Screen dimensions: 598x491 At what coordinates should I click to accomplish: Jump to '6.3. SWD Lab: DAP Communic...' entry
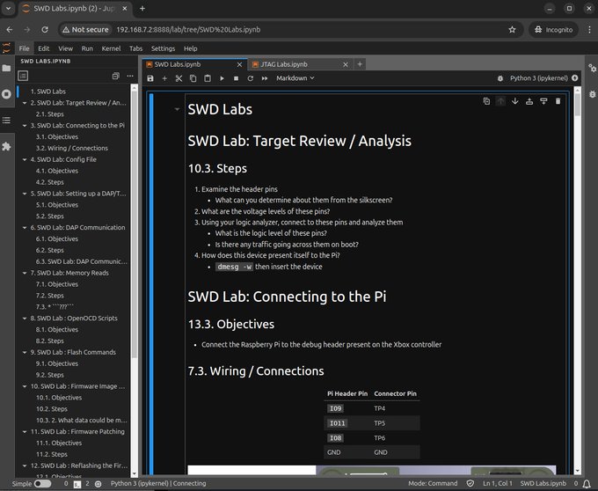tap(81, 261)
